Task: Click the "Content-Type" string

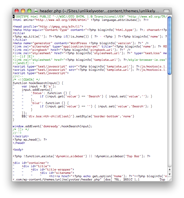Action: tap(57, 30)
